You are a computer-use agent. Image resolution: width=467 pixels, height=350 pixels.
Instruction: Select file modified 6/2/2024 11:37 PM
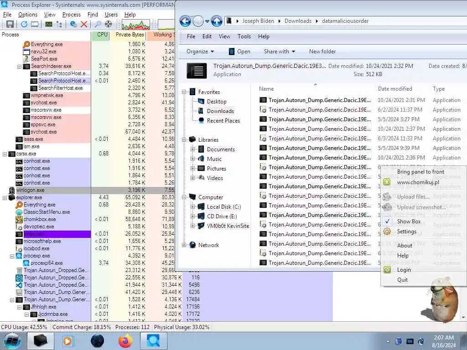359,110
